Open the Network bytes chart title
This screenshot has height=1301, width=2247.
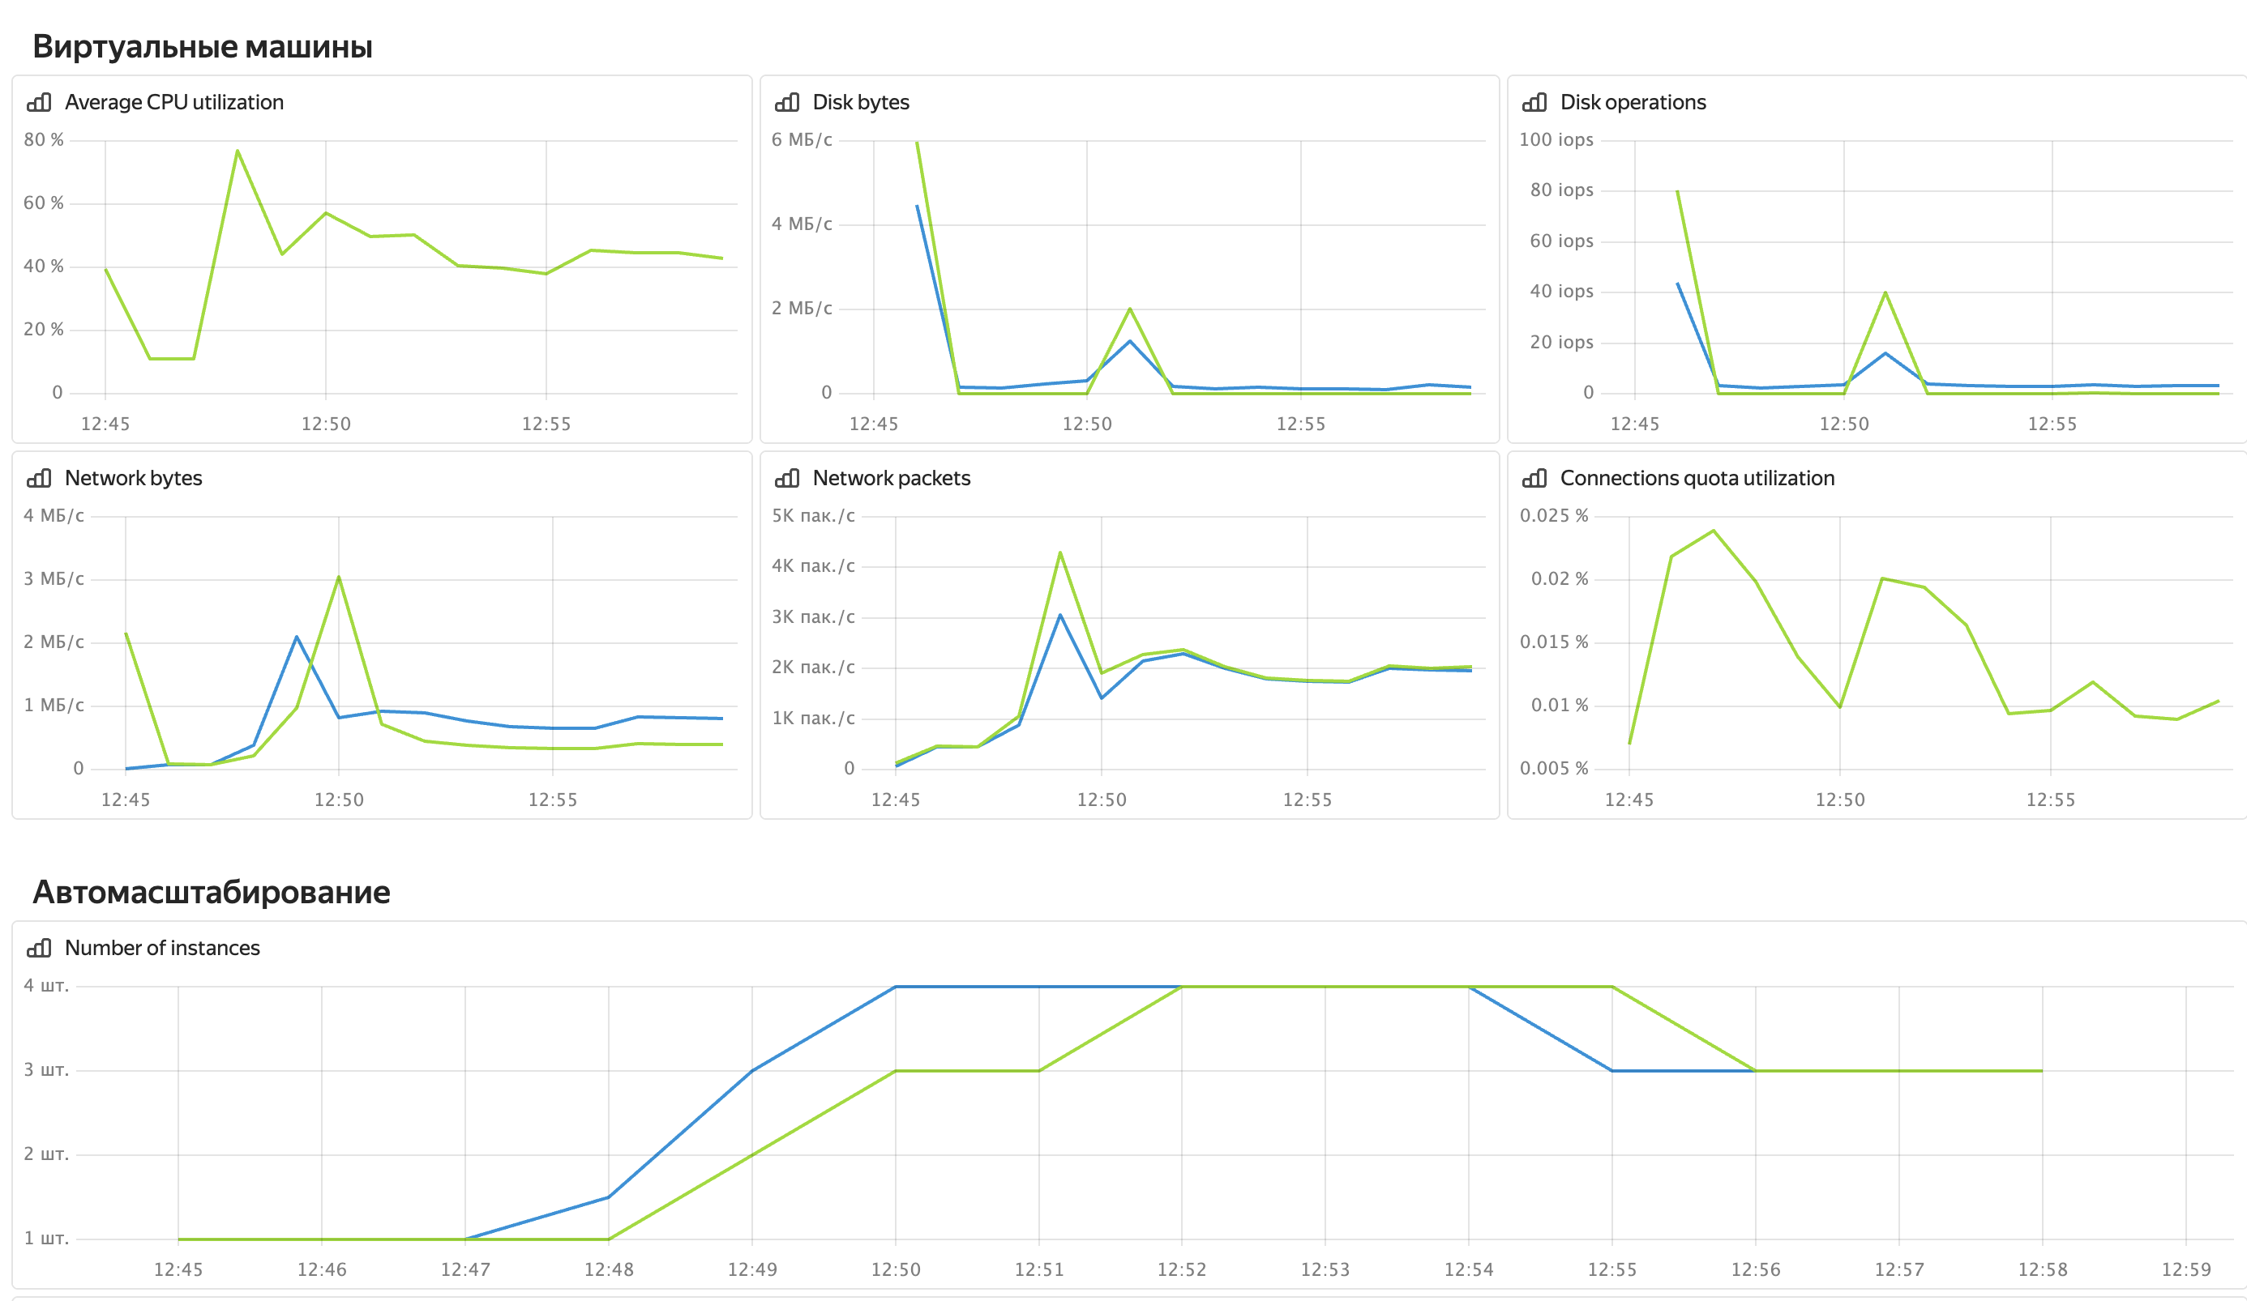click(134, 479)
